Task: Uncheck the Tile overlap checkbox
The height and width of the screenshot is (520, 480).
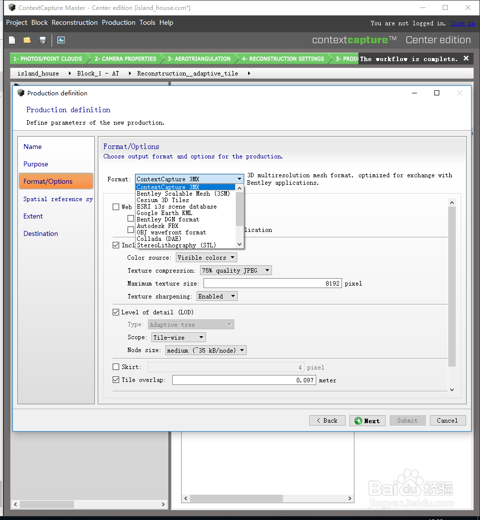Action: coord(116,380)
